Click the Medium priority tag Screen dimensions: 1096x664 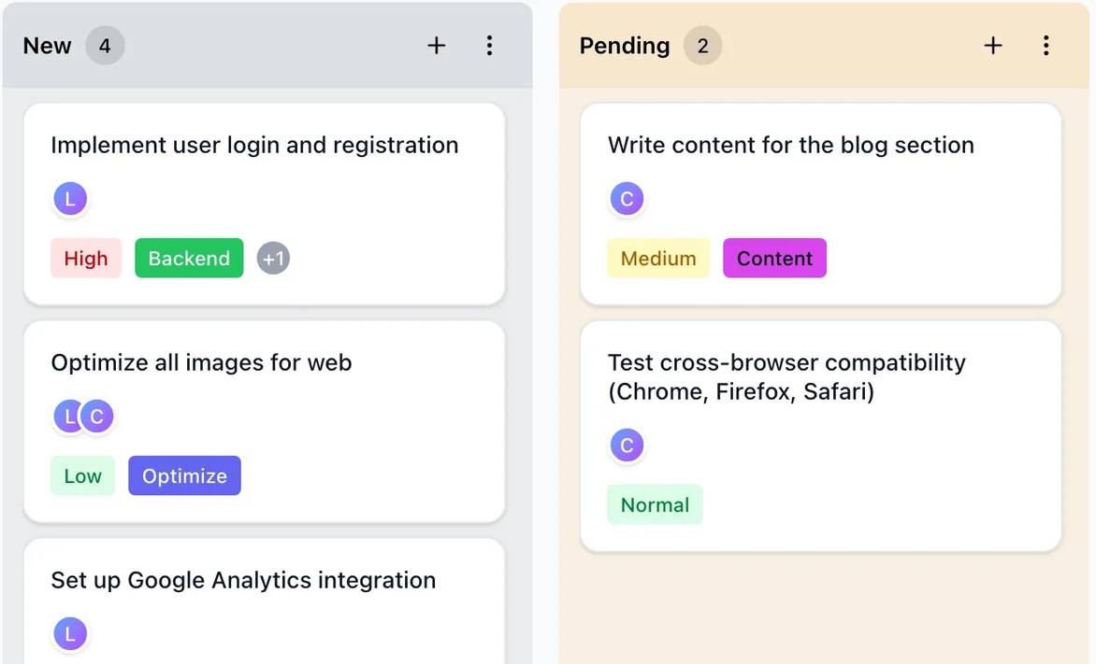point(658,259)
